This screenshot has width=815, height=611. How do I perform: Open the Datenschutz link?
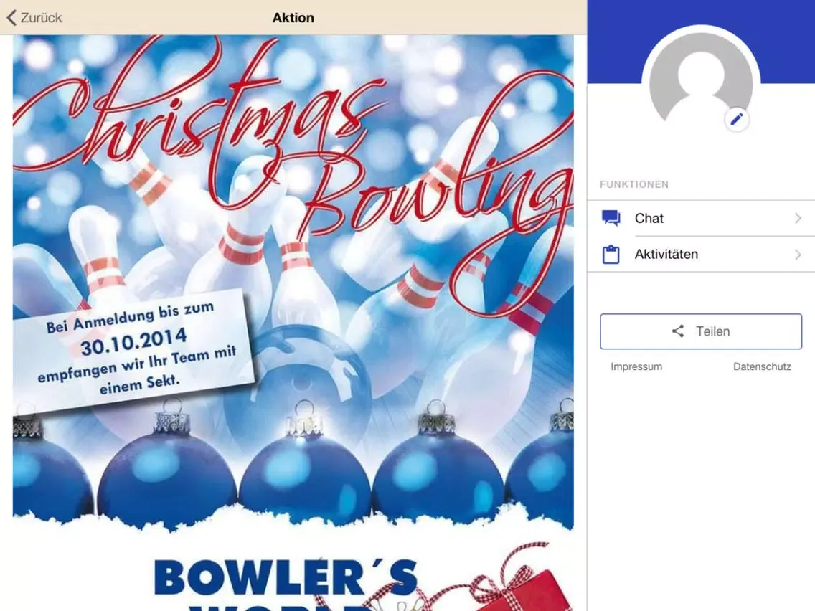762,366
